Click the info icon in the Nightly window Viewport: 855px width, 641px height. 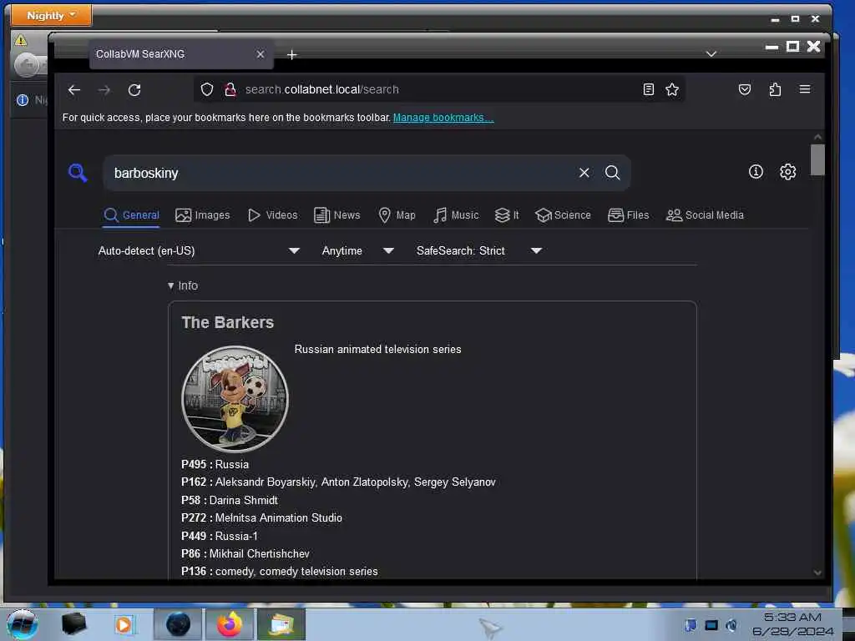coord(23,100)
